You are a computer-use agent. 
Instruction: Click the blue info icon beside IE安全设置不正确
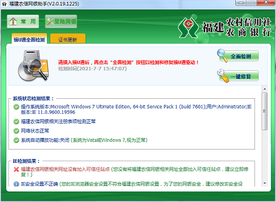17,184
